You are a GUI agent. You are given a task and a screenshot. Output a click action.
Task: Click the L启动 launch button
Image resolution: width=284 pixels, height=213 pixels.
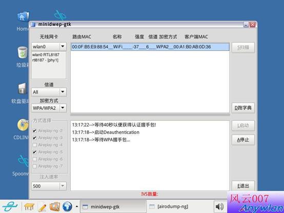click(243, 125)
